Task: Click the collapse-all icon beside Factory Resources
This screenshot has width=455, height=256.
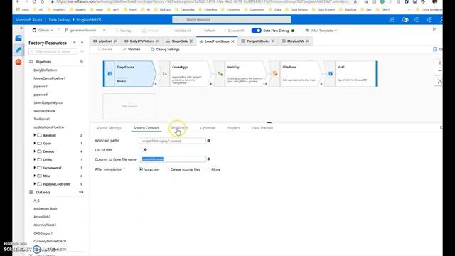Action: pyautogui.click(x=75, y=43)
